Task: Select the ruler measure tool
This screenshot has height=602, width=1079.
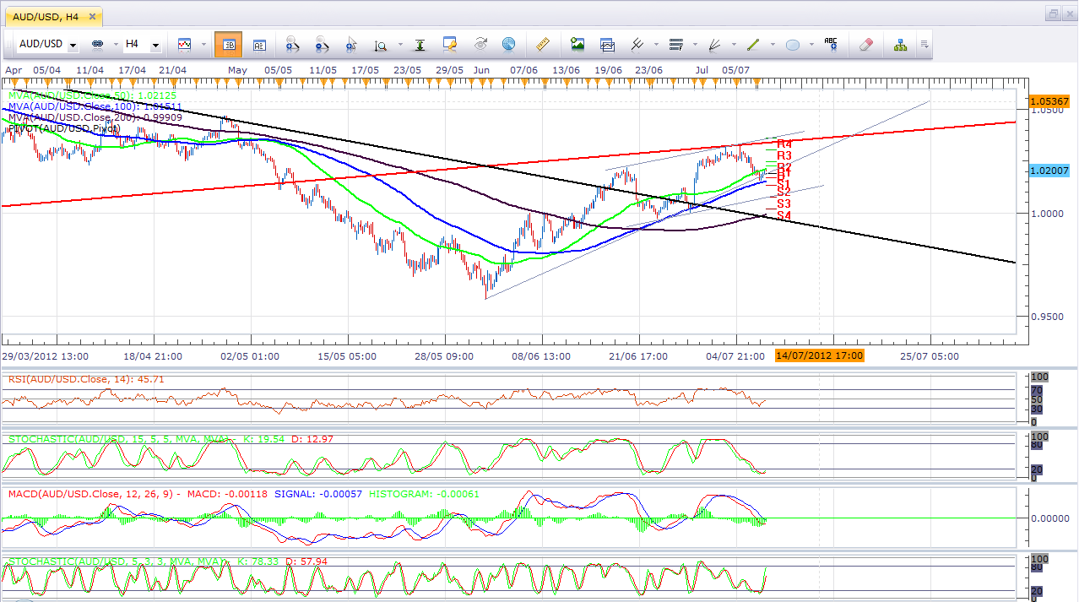Action: [x=544, y=44]
